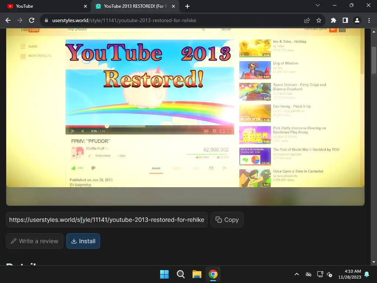View site information lock icon

46,21
